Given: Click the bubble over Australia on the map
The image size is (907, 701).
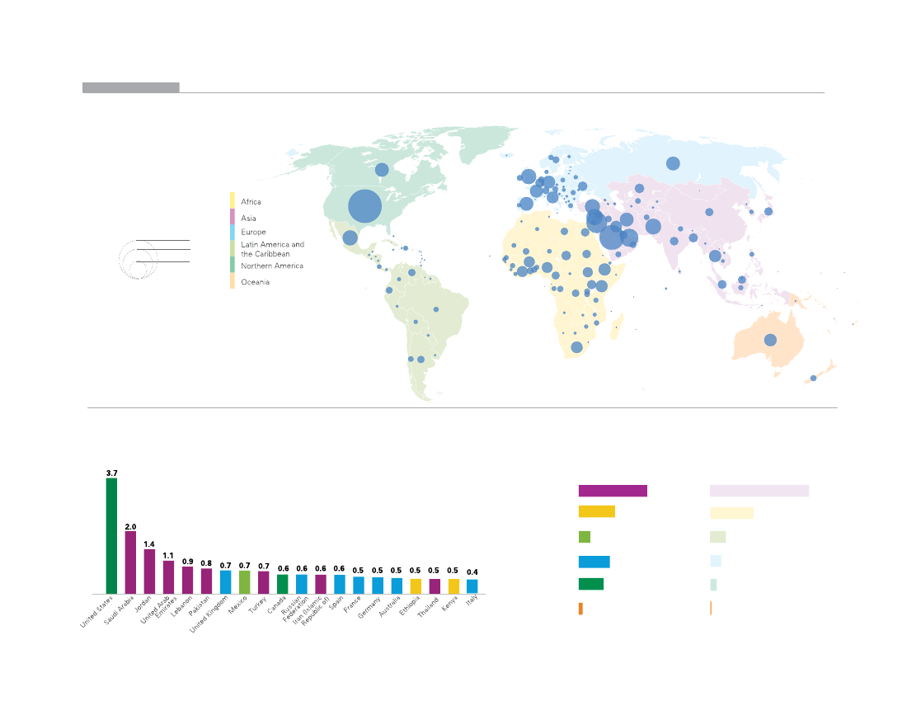Looking at the screenshot, I should [x=770, y=340].
